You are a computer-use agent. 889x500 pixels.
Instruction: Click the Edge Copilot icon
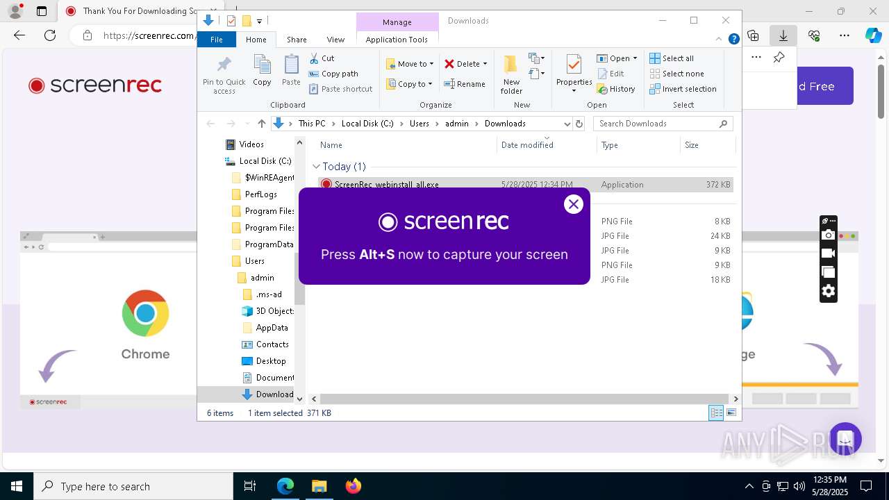(x=873, y=35)
